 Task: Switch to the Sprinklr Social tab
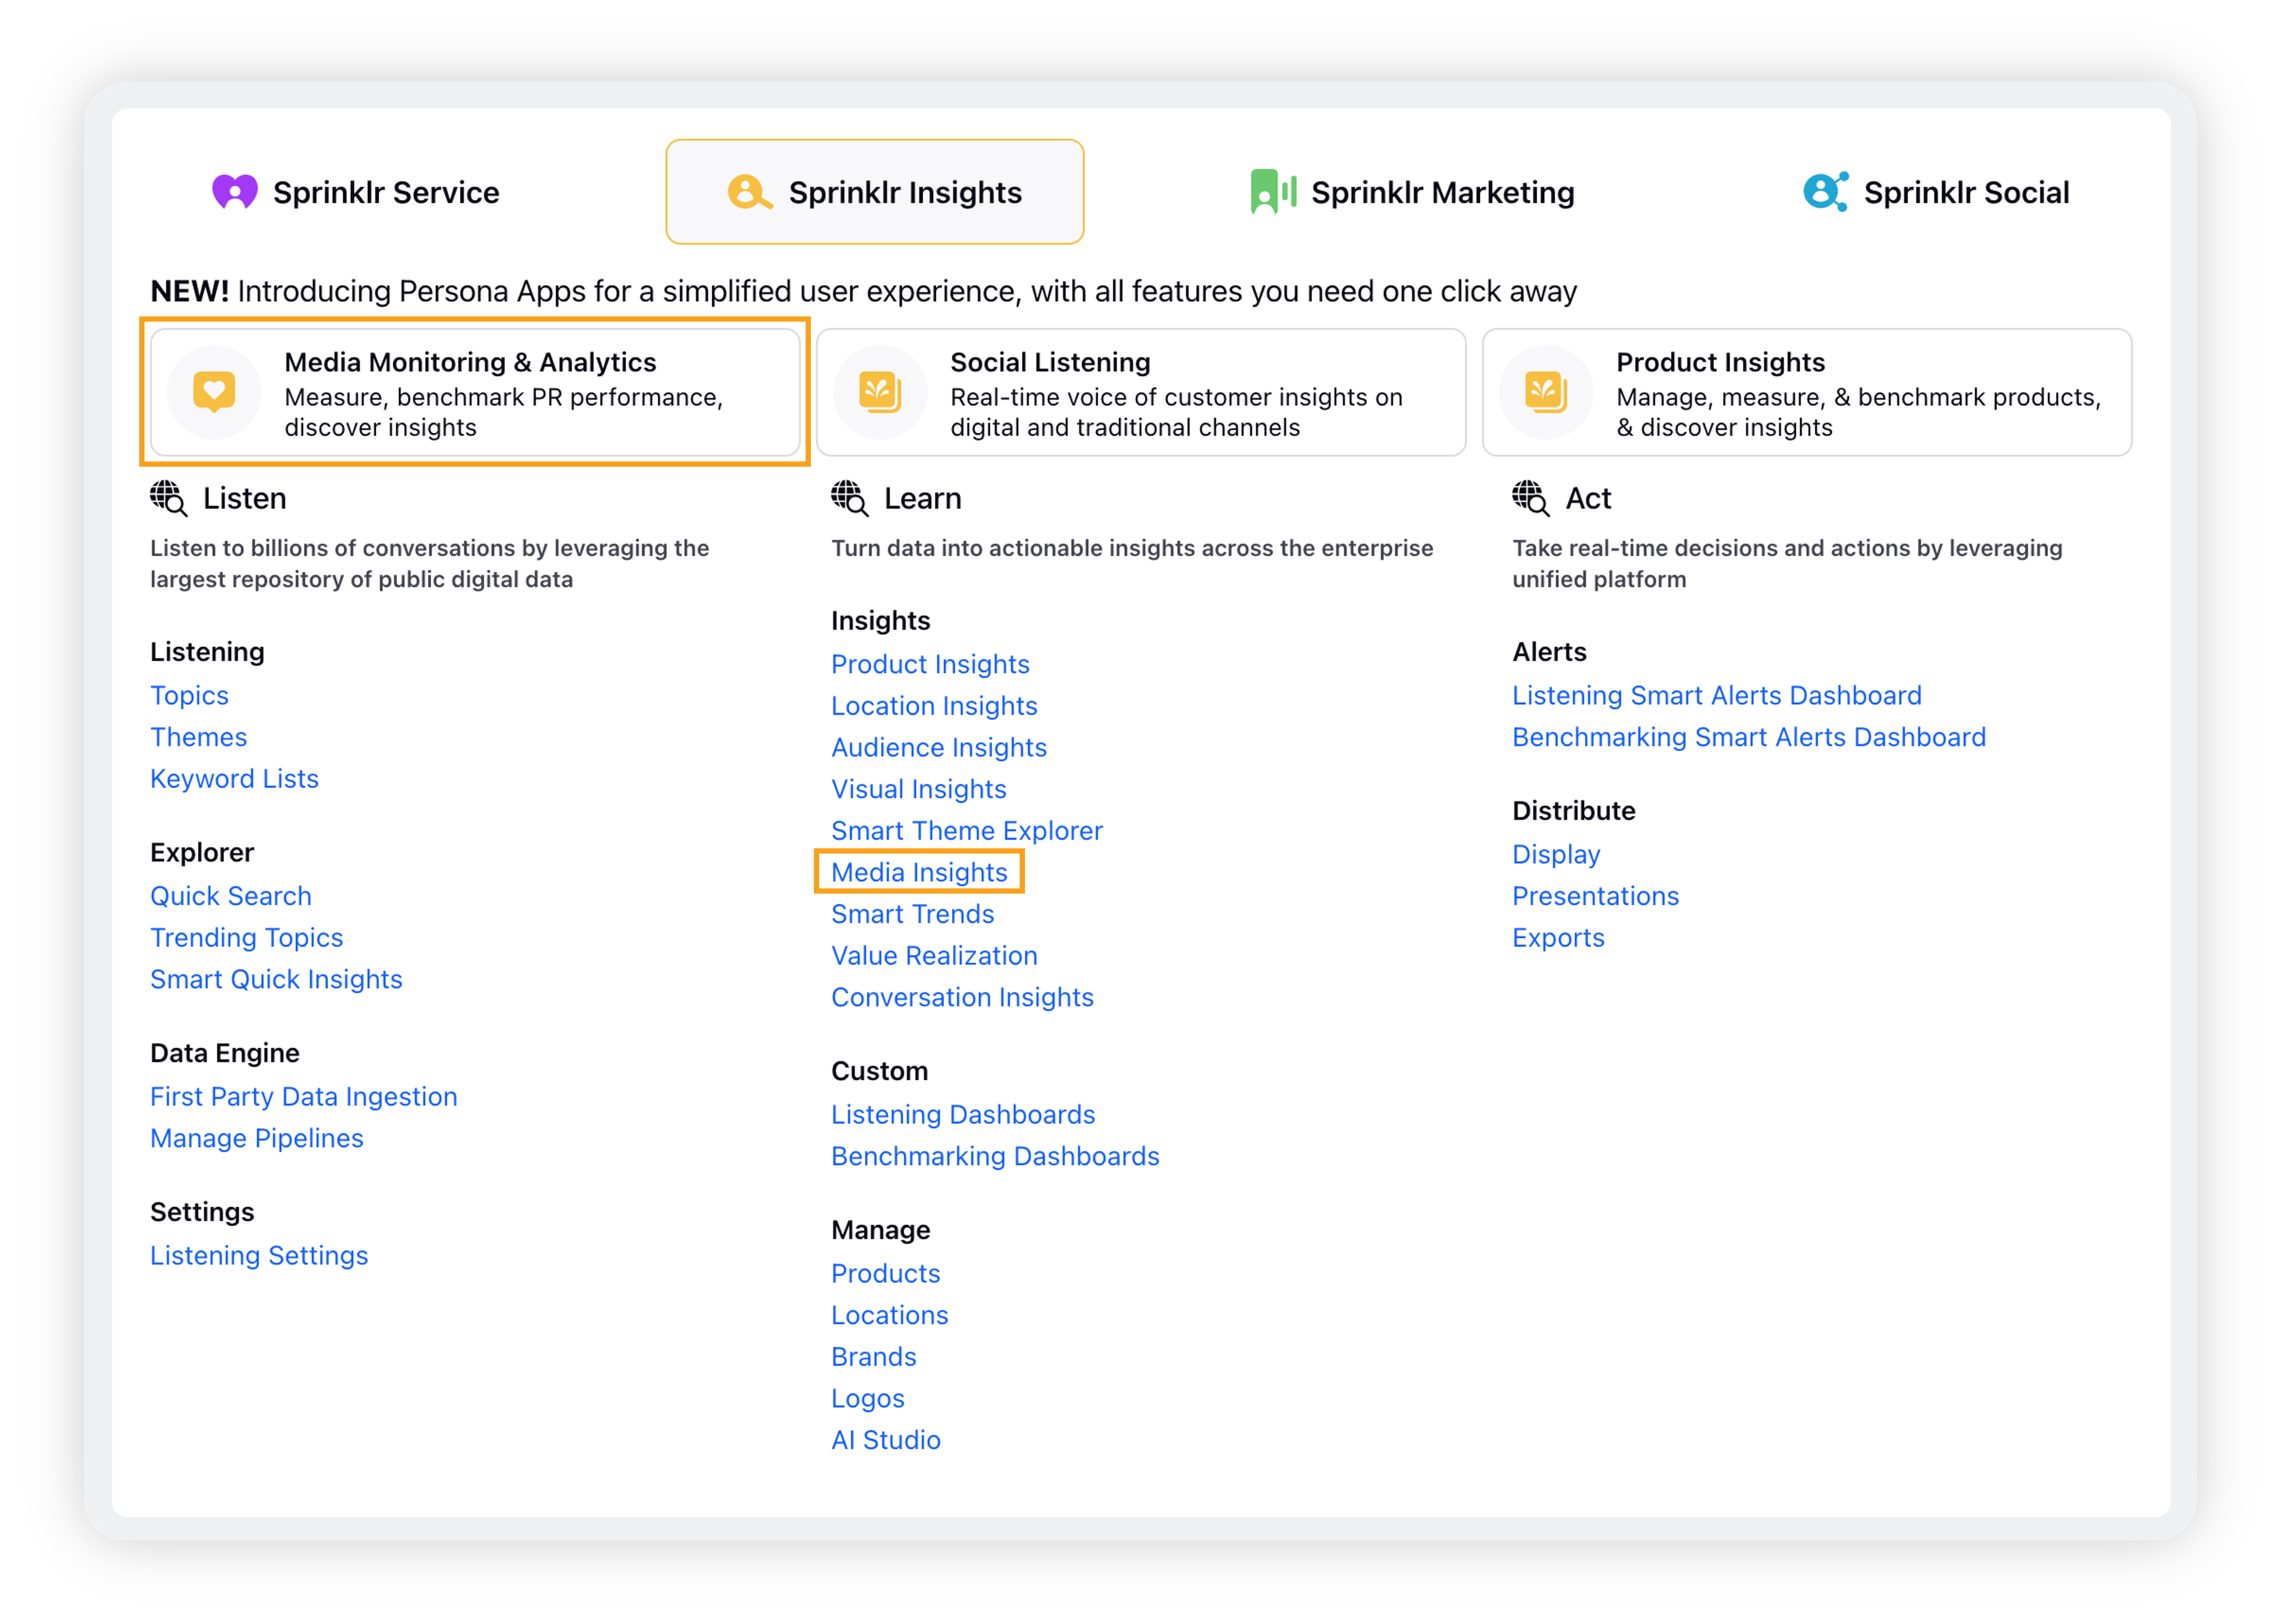[1936, 192]
